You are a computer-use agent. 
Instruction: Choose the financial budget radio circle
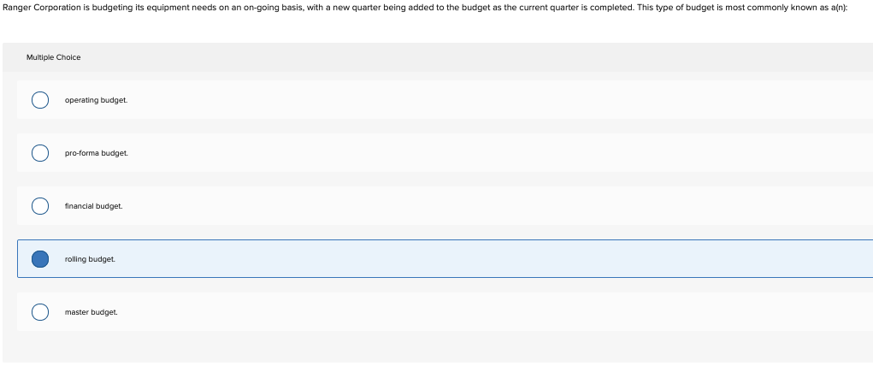(x=40, y=206)
